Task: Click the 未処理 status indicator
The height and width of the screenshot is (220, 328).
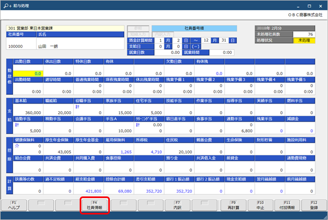Action: pos(304,40)
